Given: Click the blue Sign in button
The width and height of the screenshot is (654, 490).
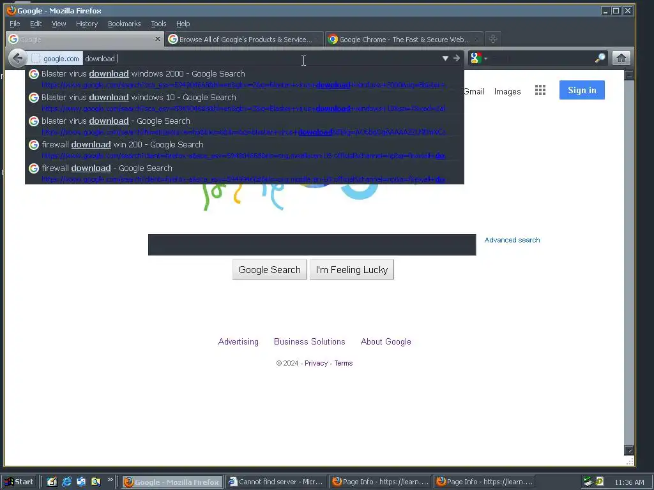Looking at the screenshot, I should click(582, 90).
